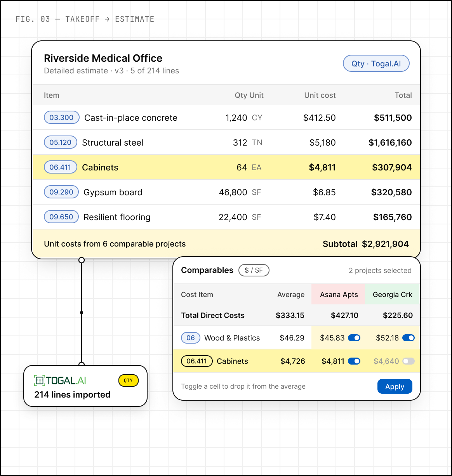This screenshot has height=476, width=452.
Task: Click division tag 06 in Comparables
Action: (190, 338)
